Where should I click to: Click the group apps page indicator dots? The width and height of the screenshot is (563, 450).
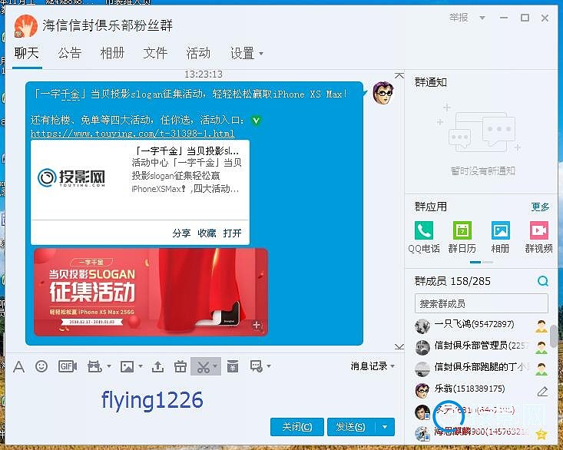point(481,263)
